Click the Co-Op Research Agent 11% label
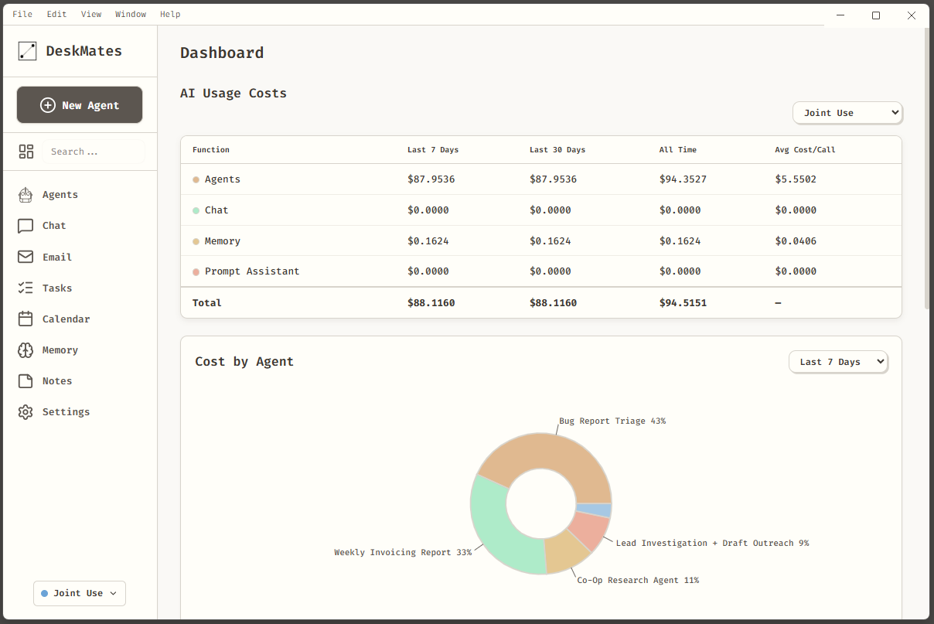 638,581
